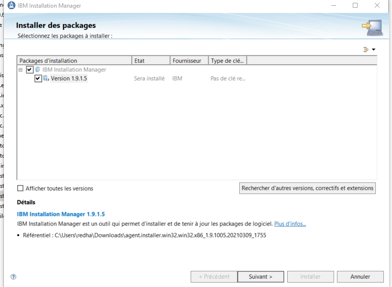The height and width of the screenshot is (287, 392).
Task: Click the Référentiel path text
Action: coord(145,235)
